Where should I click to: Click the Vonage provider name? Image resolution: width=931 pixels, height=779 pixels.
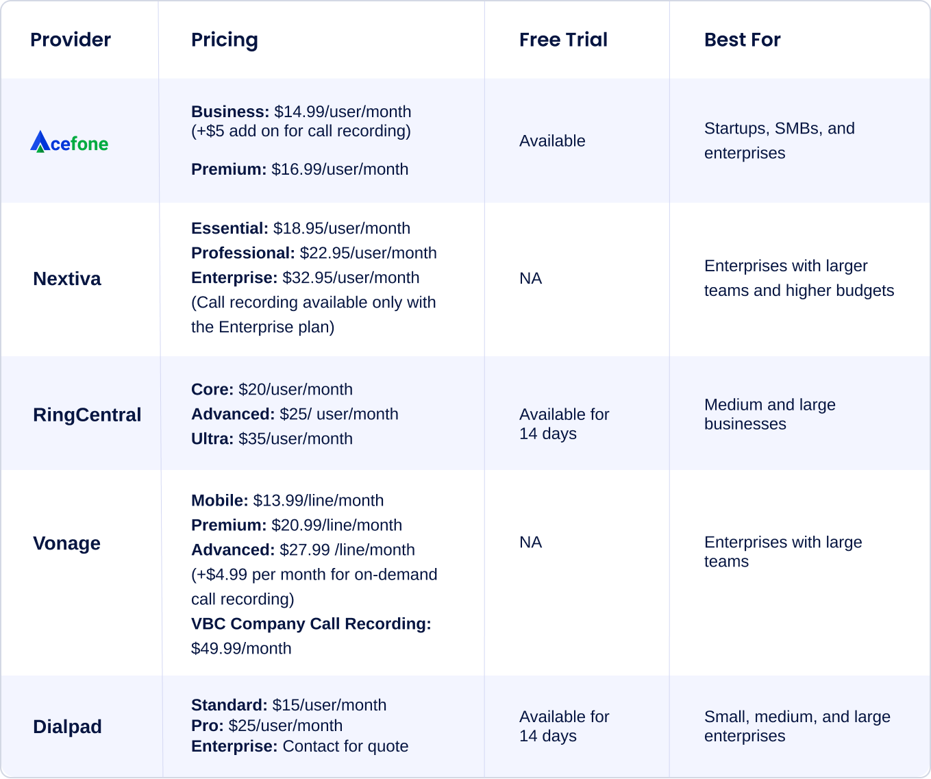[66, 543]
